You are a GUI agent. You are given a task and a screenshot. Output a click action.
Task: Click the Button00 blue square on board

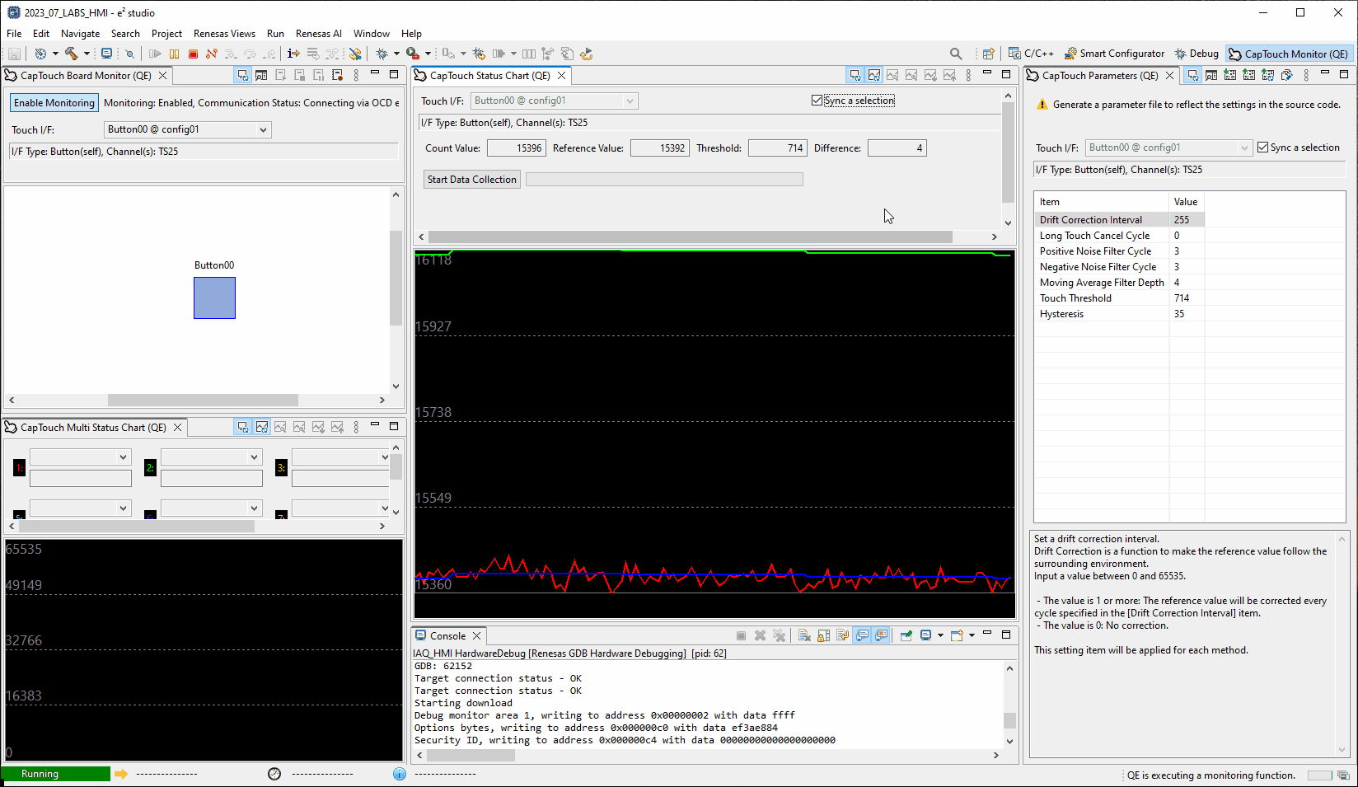coord(214,297)
